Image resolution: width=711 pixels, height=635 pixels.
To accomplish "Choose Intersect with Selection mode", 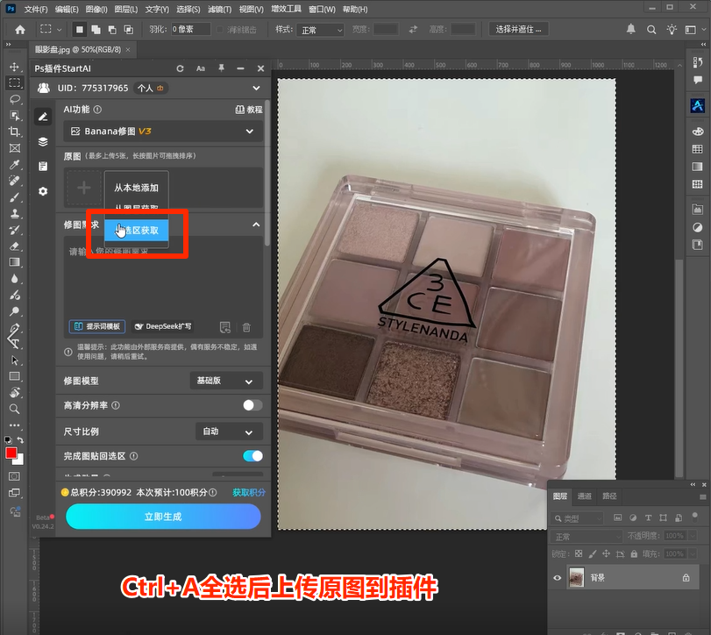I will click(x=128, y=30).
